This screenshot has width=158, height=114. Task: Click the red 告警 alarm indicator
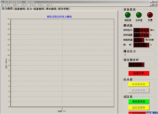(150, 15)
